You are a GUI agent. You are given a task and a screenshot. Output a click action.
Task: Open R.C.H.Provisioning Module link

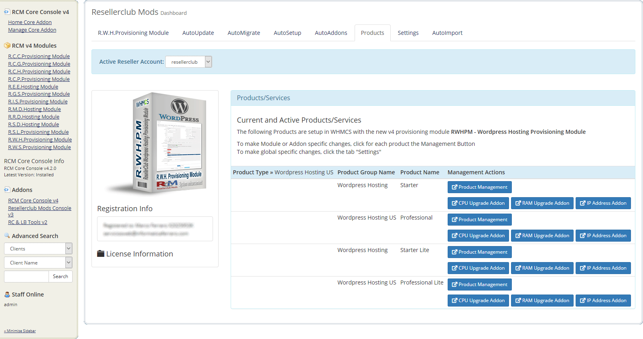click(x=39, y=72)
